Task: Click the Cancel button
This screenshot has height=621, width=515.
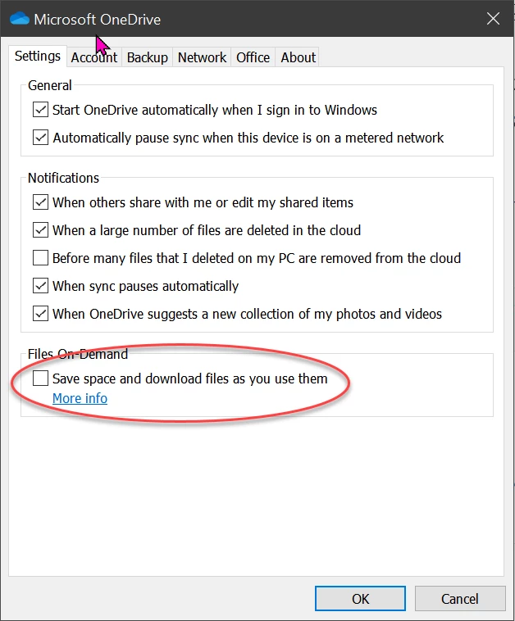Action: [x=460, y=598]
